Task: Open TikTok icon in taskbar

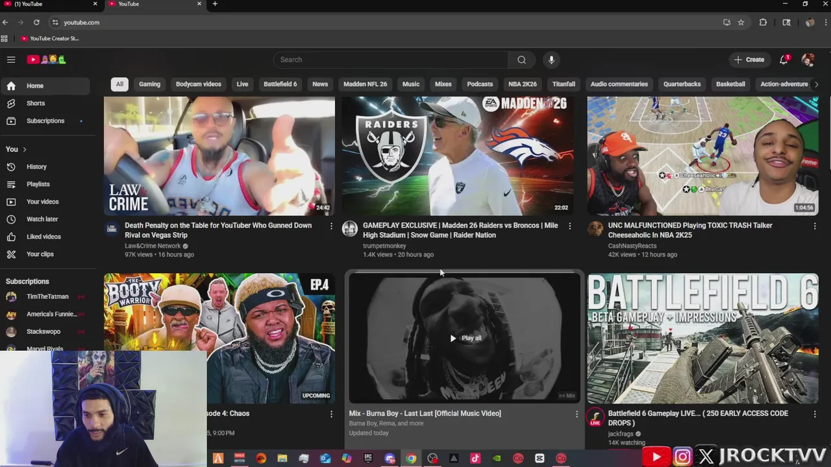Action: pos(475,459)
